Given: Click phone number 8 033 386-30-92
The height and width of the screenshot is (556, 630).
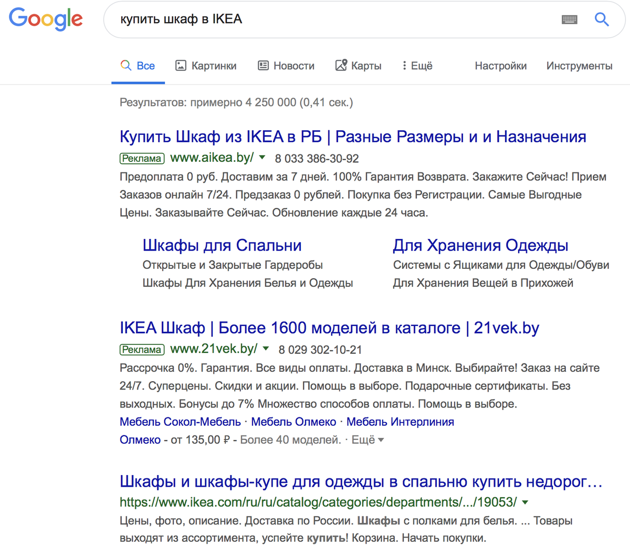Looking at the screenshot, I should 317,159.
